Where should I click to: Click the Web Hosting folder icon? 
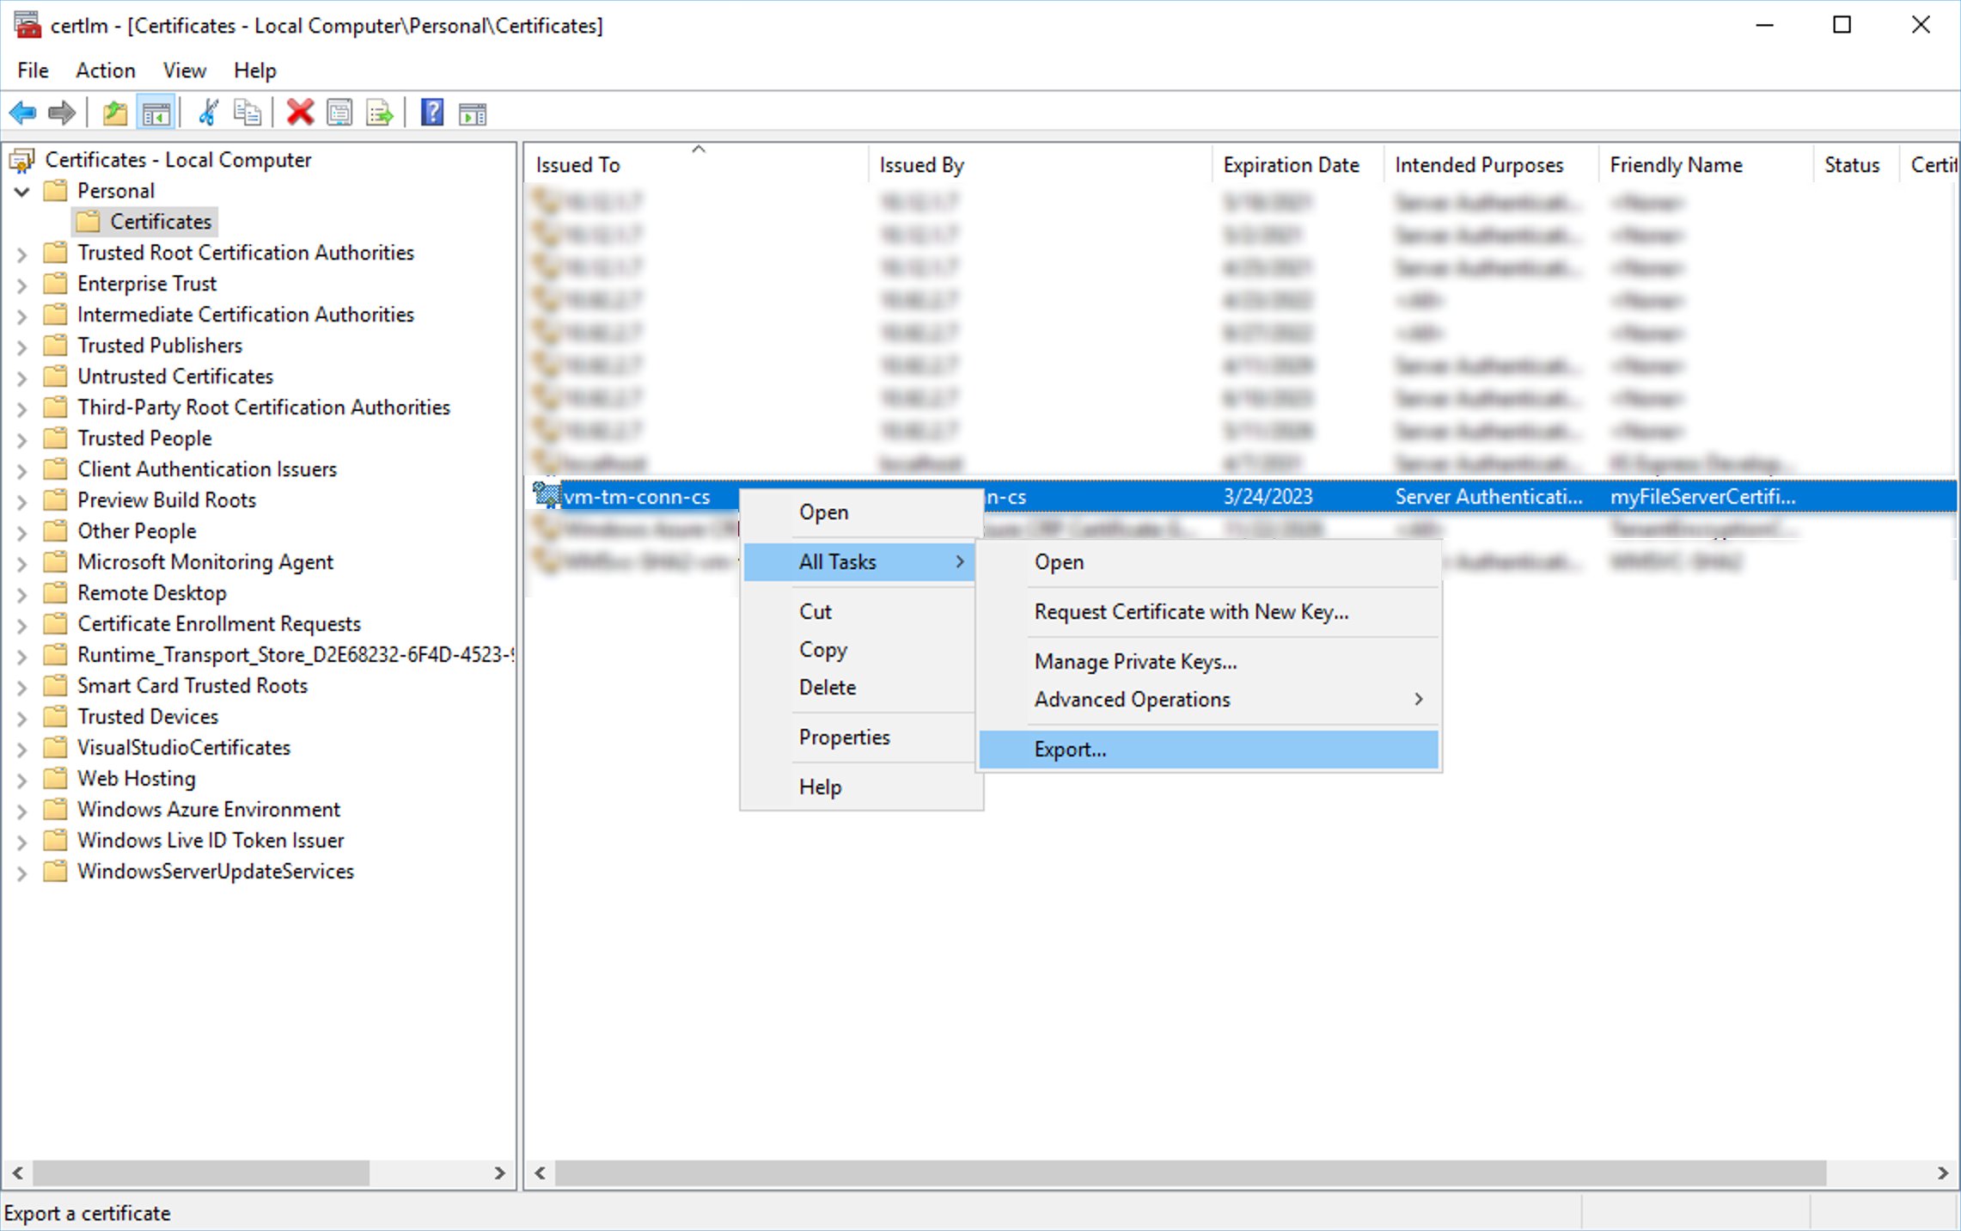[x=55, y=779]
